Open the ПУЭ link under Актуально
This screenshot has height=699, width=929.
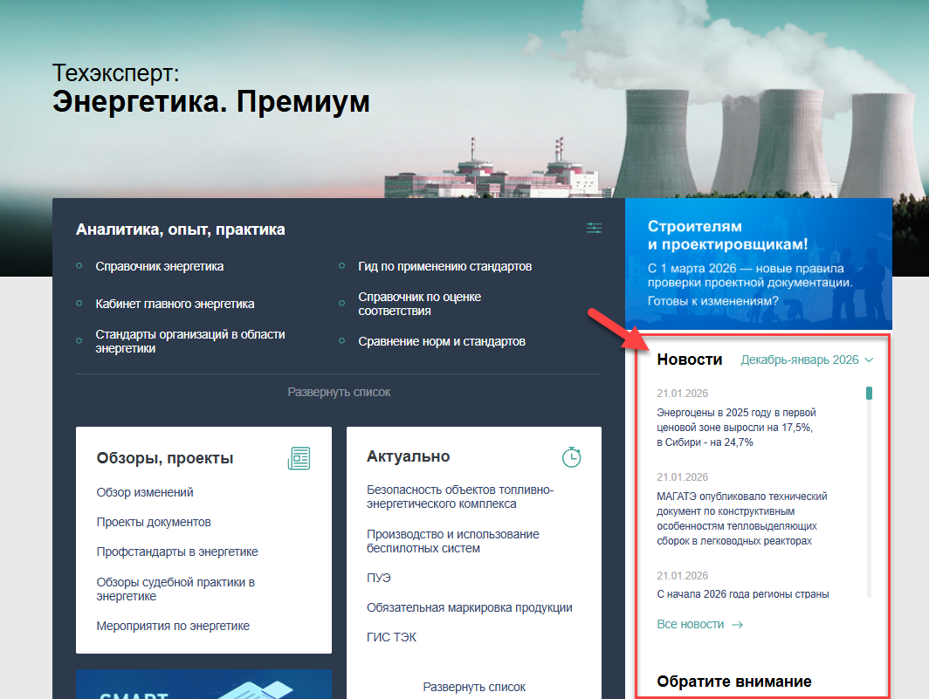point(379,578)
